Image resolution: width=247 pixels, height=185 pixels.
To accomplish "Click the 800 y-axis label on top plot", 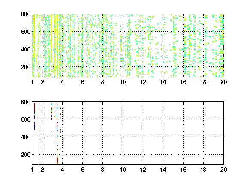I will click(26, 14).
